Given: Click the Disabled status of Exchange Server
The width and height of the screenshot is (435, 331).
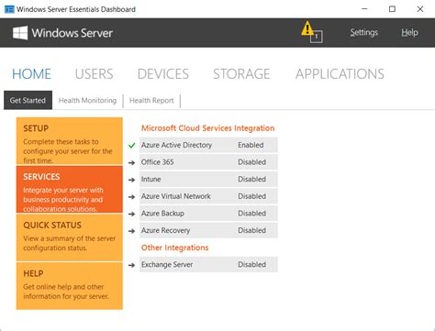Looking at the screenshot, I should (252, 264).
